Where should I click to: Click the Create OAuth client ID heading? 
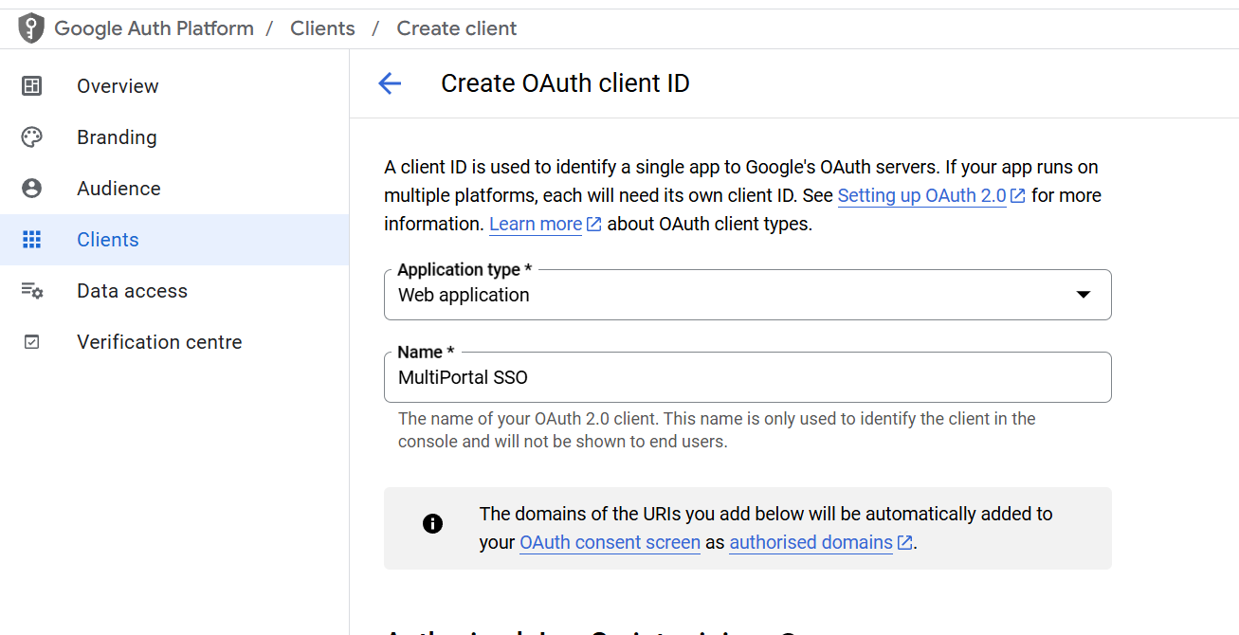[x=565, y=83]
